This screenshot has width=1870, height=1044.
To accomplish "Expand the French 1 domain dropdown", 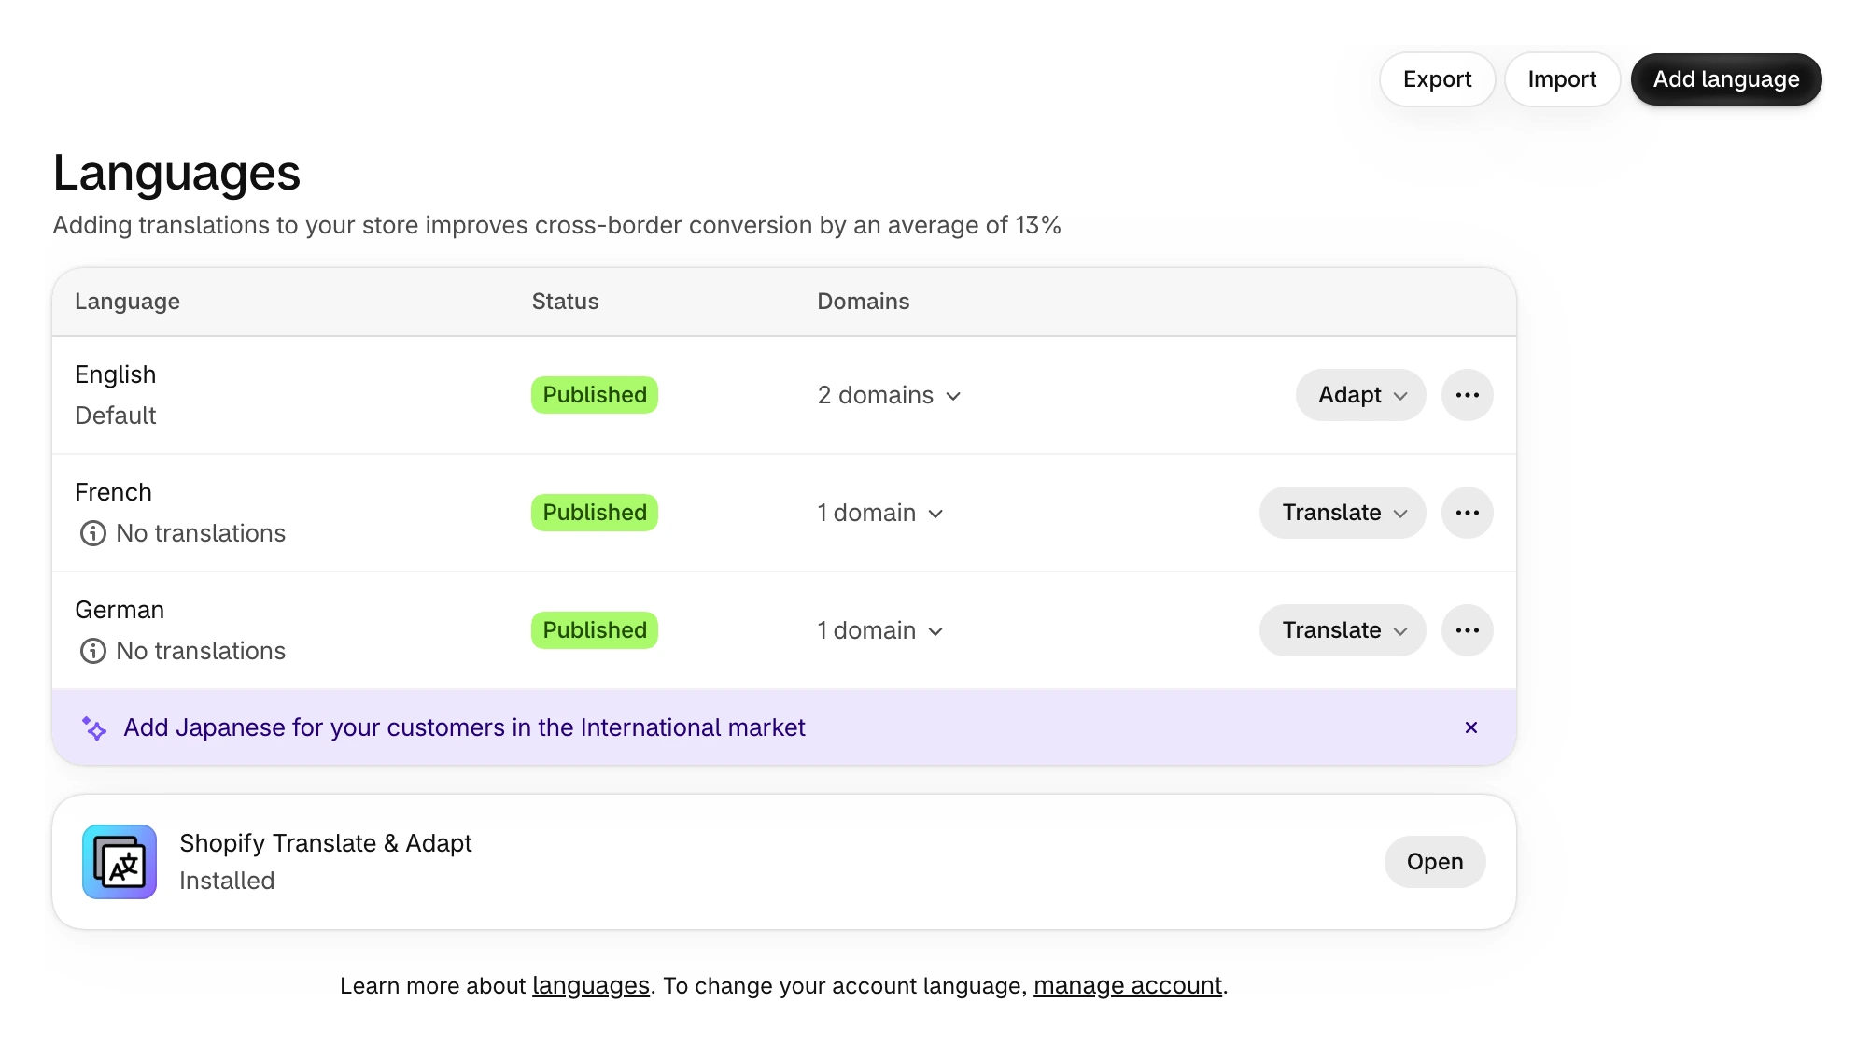I will [x=880, y=513].
